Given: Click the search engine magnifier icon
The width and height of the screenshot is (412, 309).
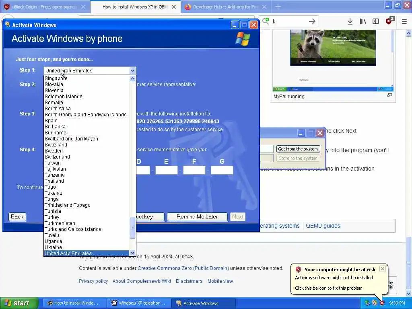Looking at the screenshot, I should coord(266,21).
